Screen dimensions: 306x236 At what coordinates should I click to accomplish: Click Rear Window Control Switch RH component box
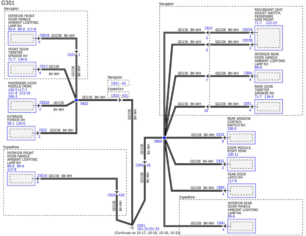pos(241,138)
